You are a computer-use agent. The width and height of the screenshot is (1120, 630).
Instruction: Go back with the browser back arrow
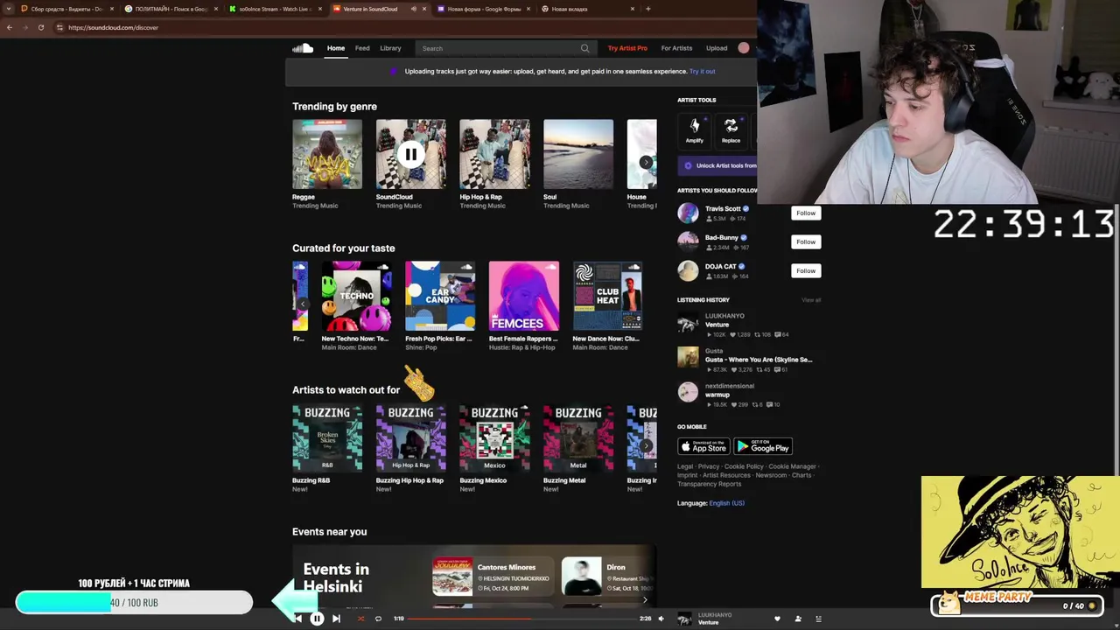(10, 27)
